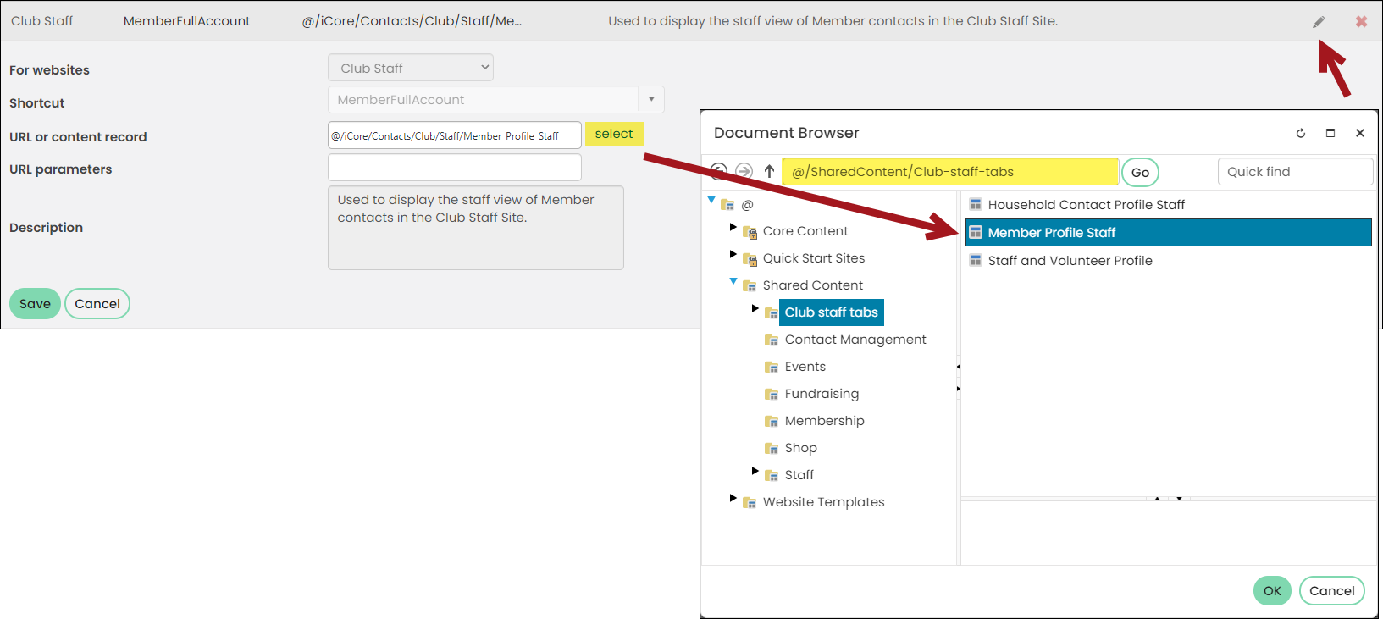The image size is (1383, 619).
Task: Click the Household Contact Profile Staff document icon
Action: click(976, 204)
